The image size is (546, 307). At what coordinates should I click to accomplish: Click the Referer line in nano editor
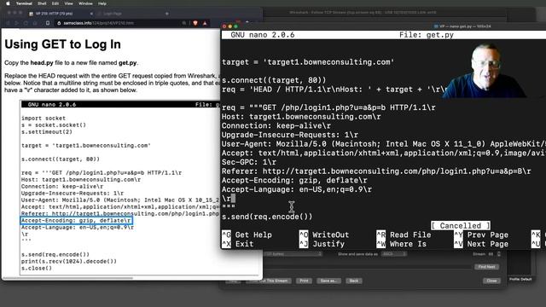click(x=376, y=171)
